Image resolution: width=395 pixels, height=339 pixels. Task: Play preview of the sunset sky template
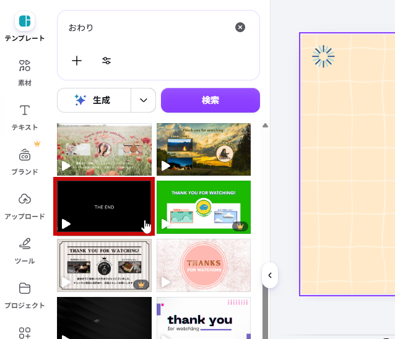(165, 166)
